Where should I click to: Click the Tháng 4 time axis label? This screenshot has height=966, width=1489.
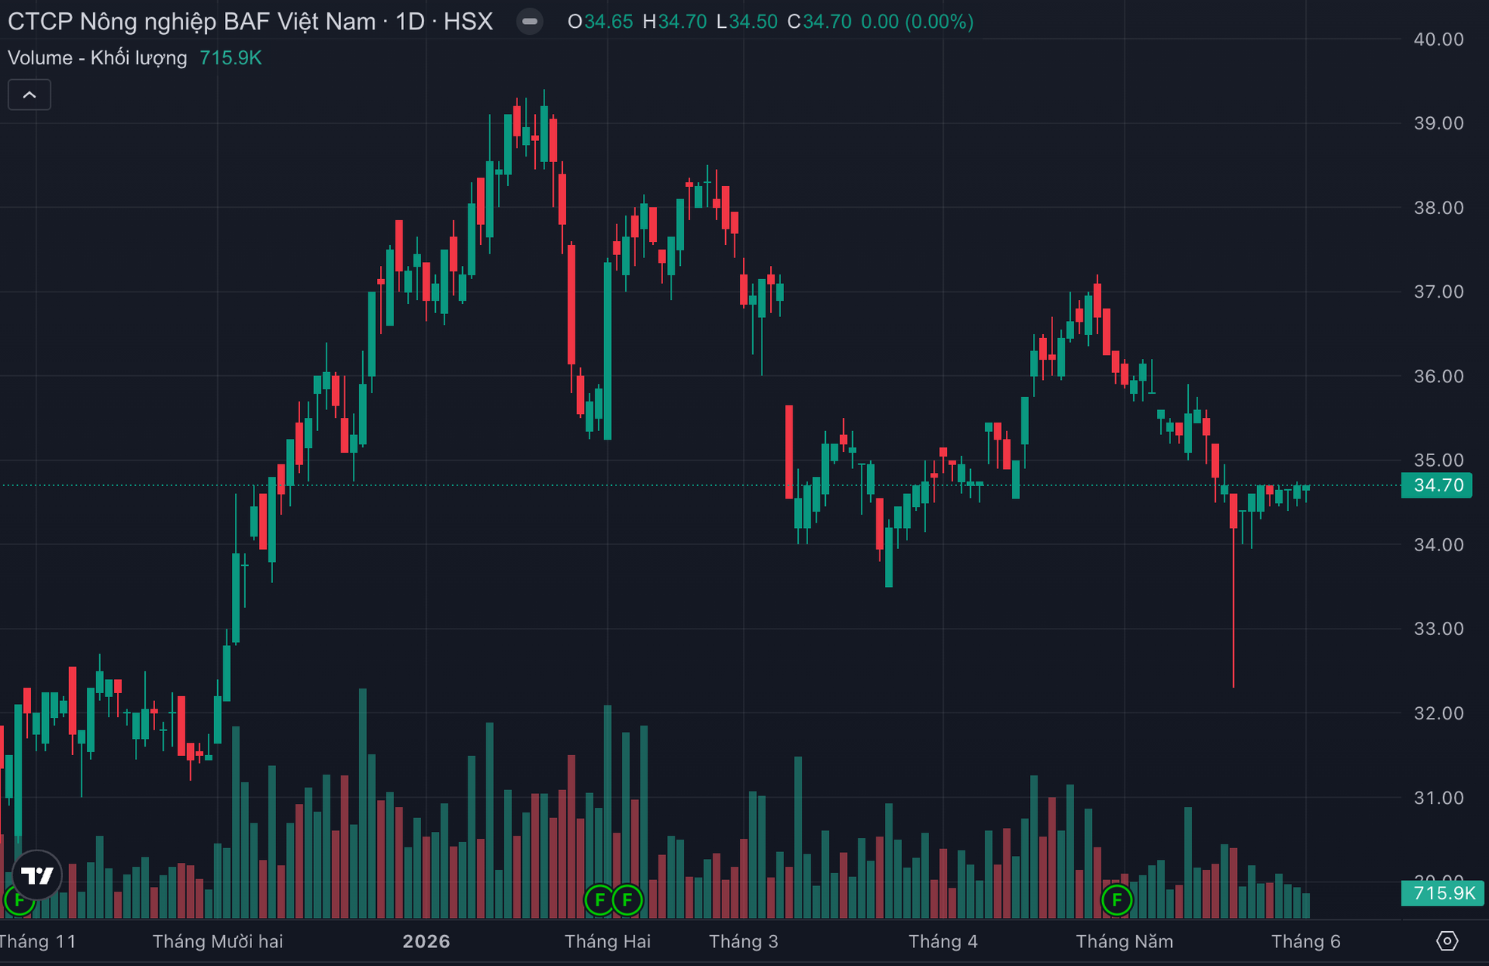pos(943,941)
